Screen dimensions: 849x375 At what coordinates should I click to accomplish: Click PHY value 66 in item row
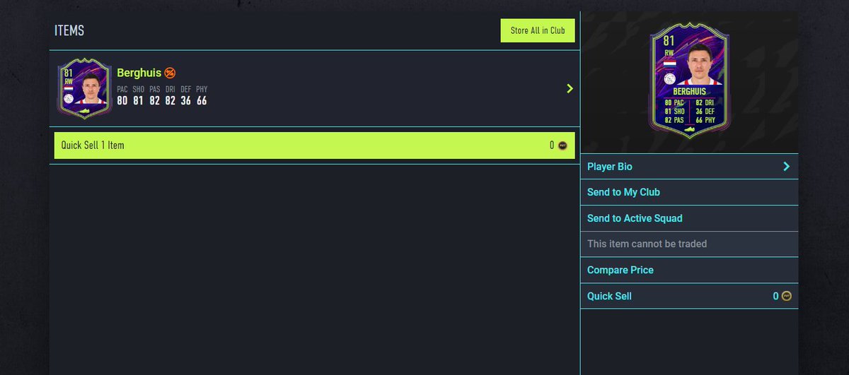click(202, 100)
